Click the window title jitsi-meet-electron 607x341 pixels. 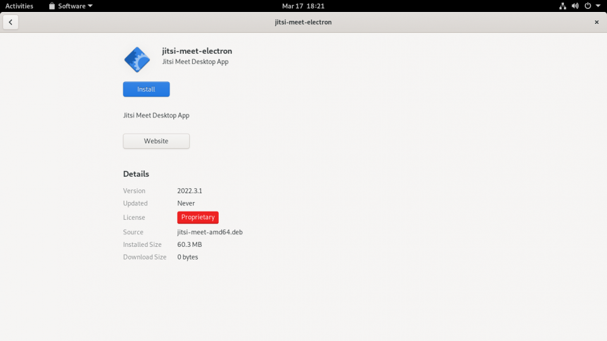pos(303,22)
